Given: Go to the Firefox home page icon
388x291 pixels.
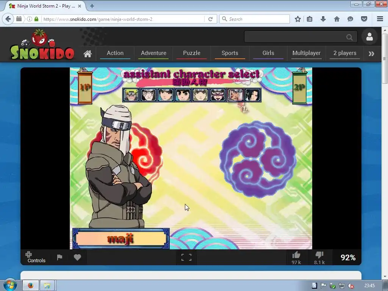Looking at the screenshot, I should pyautogui.click(x=337, y=19).
